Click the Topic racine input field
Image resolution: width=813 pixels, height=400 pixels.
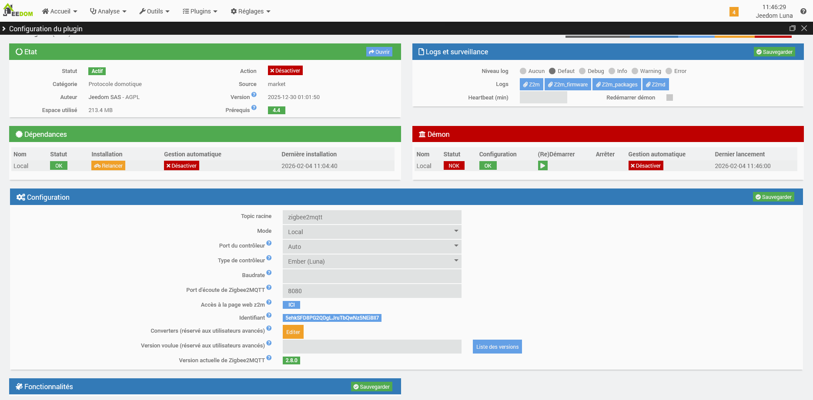372,217
